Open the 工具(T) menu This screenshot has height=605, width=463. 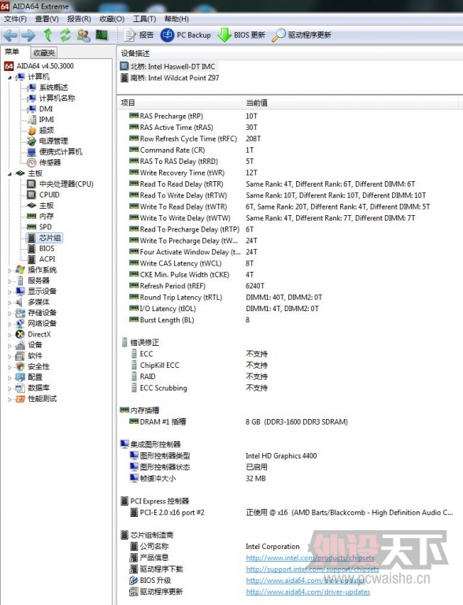point(144,19)
